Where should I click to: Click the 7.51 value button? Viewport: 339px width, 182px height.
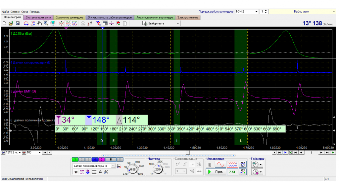tap(232, 172)
